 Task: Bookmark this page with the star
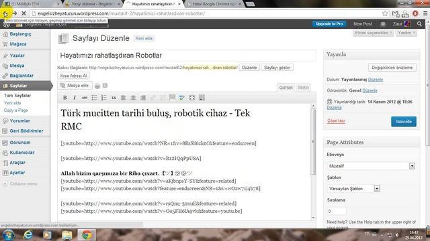pos(385,13)
